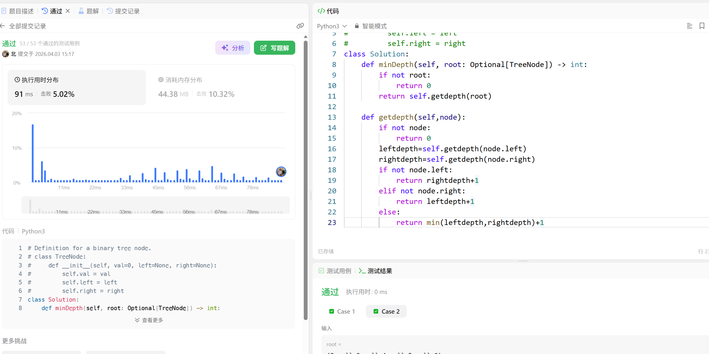709x354 pixels.
Task: Open the 题目描述 tab
Action: point(18,11)
